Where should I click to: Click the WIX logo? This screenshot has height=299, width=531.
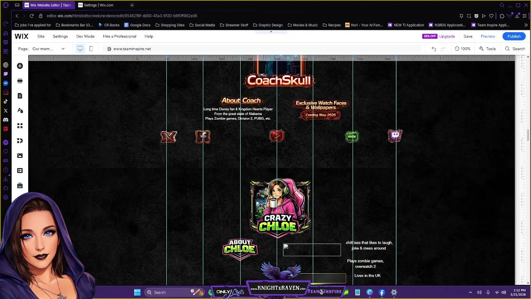[22, 36]
